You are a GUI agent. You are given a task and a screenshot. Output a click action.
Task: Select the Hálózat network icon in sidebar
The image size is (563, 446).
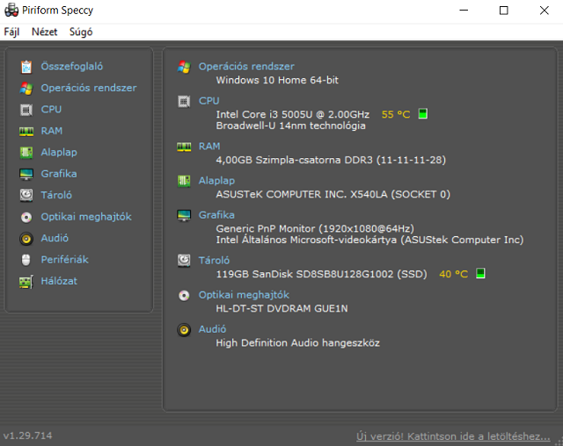coord(26,281)
